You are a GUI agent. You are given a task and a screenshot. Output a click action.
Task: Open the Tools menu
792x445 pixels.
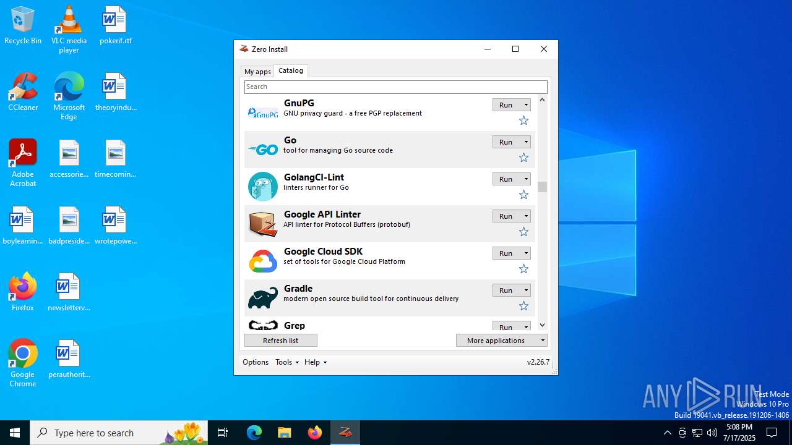click(287, 362)
